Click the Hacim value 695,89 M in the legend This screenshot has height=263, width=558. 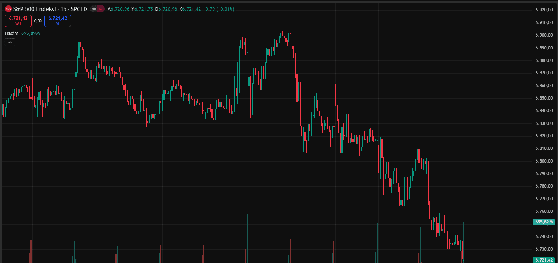pyautogui.click(x=30, y=33)
